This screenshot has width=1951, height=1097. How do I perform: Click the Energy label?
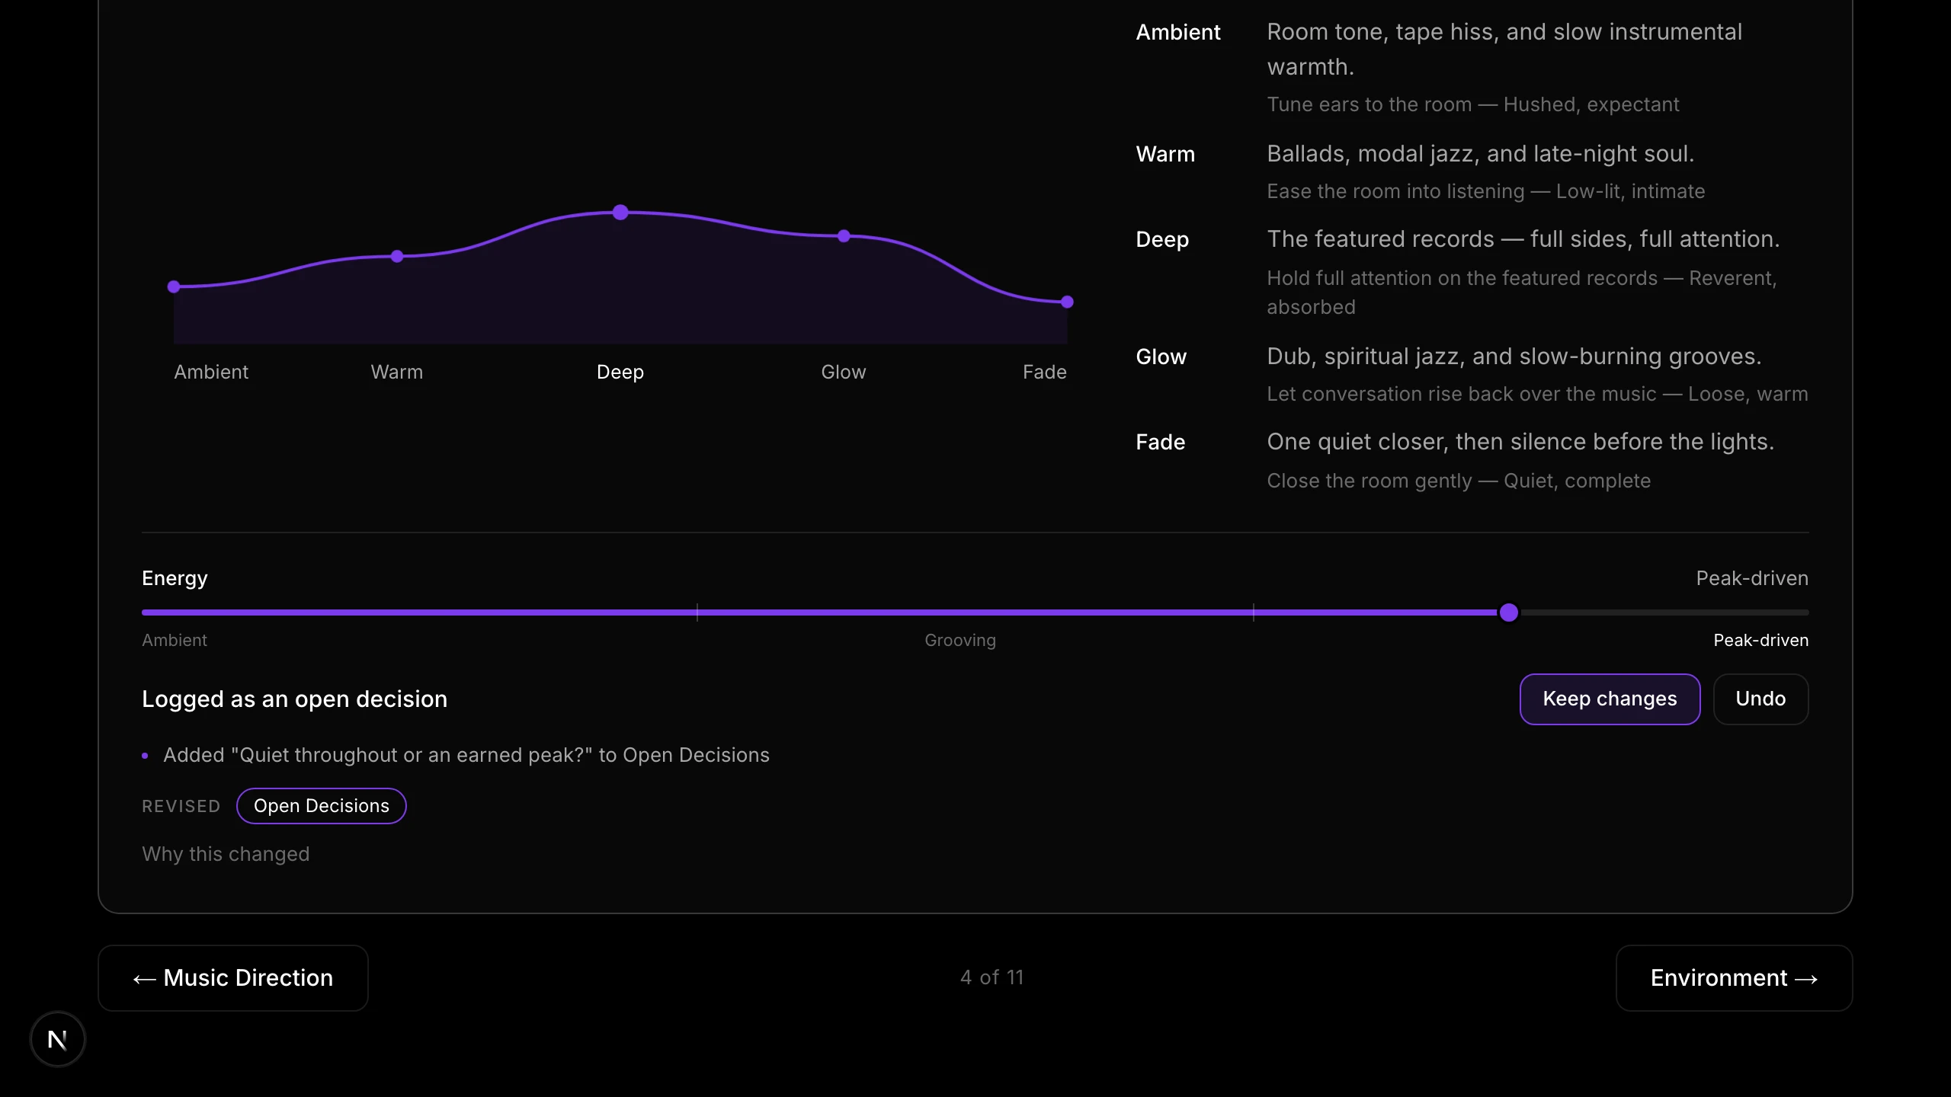pyautogui.click(x=175, y=578)
